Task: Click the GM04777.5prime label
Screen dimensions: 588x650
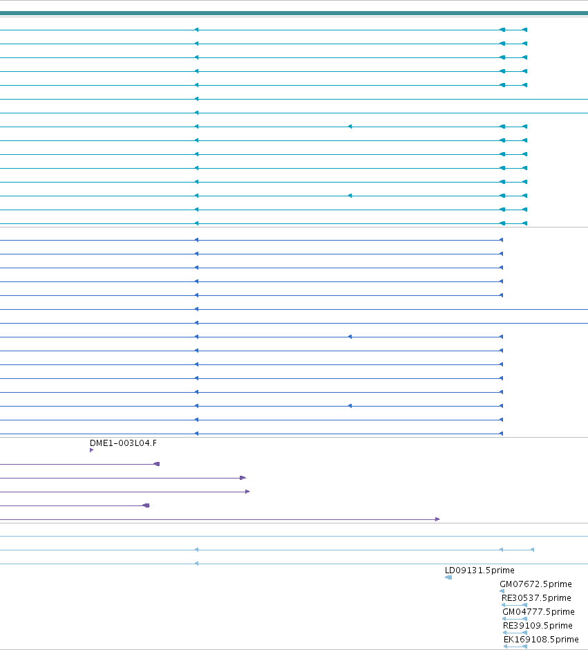Action: coord(538,612)
